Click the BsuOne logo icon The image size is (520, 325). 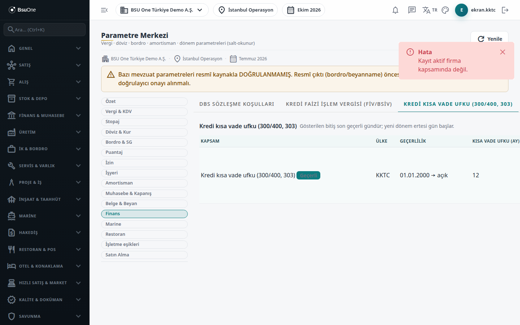pos(12,10)
